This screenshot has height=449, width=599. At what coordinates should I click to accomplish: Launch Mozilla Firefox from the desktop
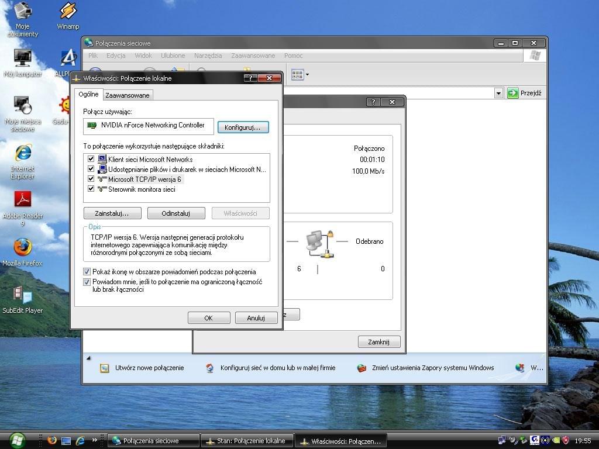(x=23, y=253)
